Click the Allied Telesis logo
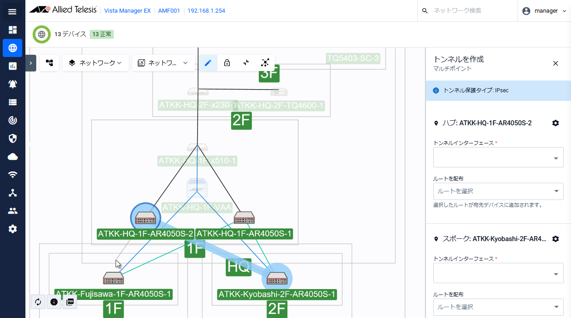This screenshot has width=571, height=318. click(x=63, y=10)
